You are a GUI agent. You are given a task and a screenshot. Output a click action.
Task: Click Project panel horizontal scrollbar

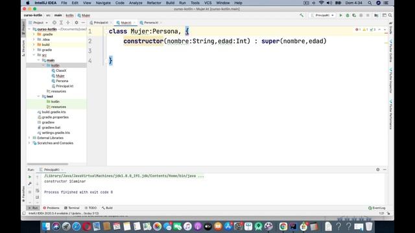(x=47, y=164)
